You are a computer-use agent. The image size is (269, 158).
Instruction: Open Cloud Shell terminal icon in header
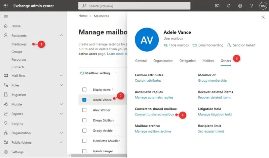point(217,6)
